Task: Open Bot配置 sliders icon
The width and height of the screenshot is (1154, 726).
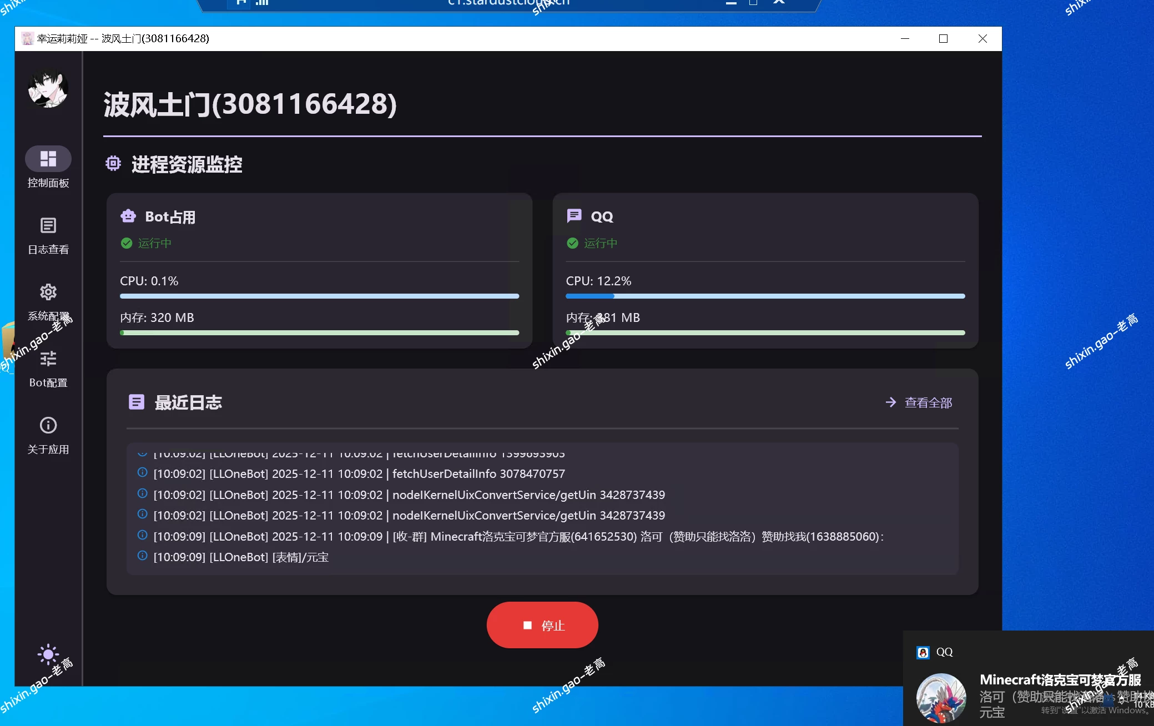Action: point(48,359)
